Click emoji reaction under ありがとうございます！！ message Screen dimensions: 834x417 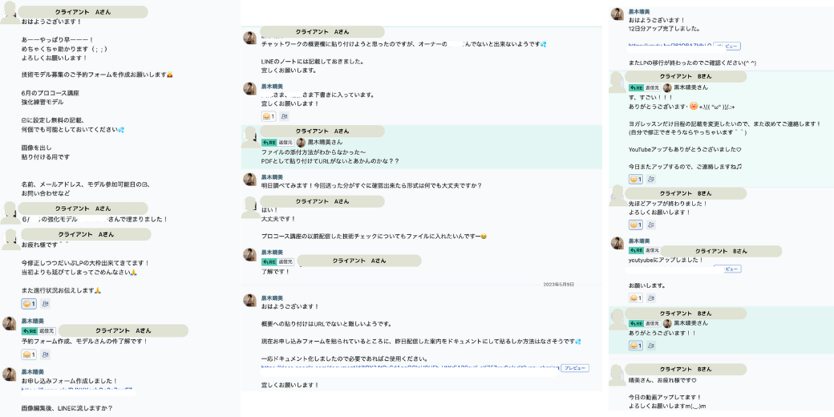tap(636, 346)
